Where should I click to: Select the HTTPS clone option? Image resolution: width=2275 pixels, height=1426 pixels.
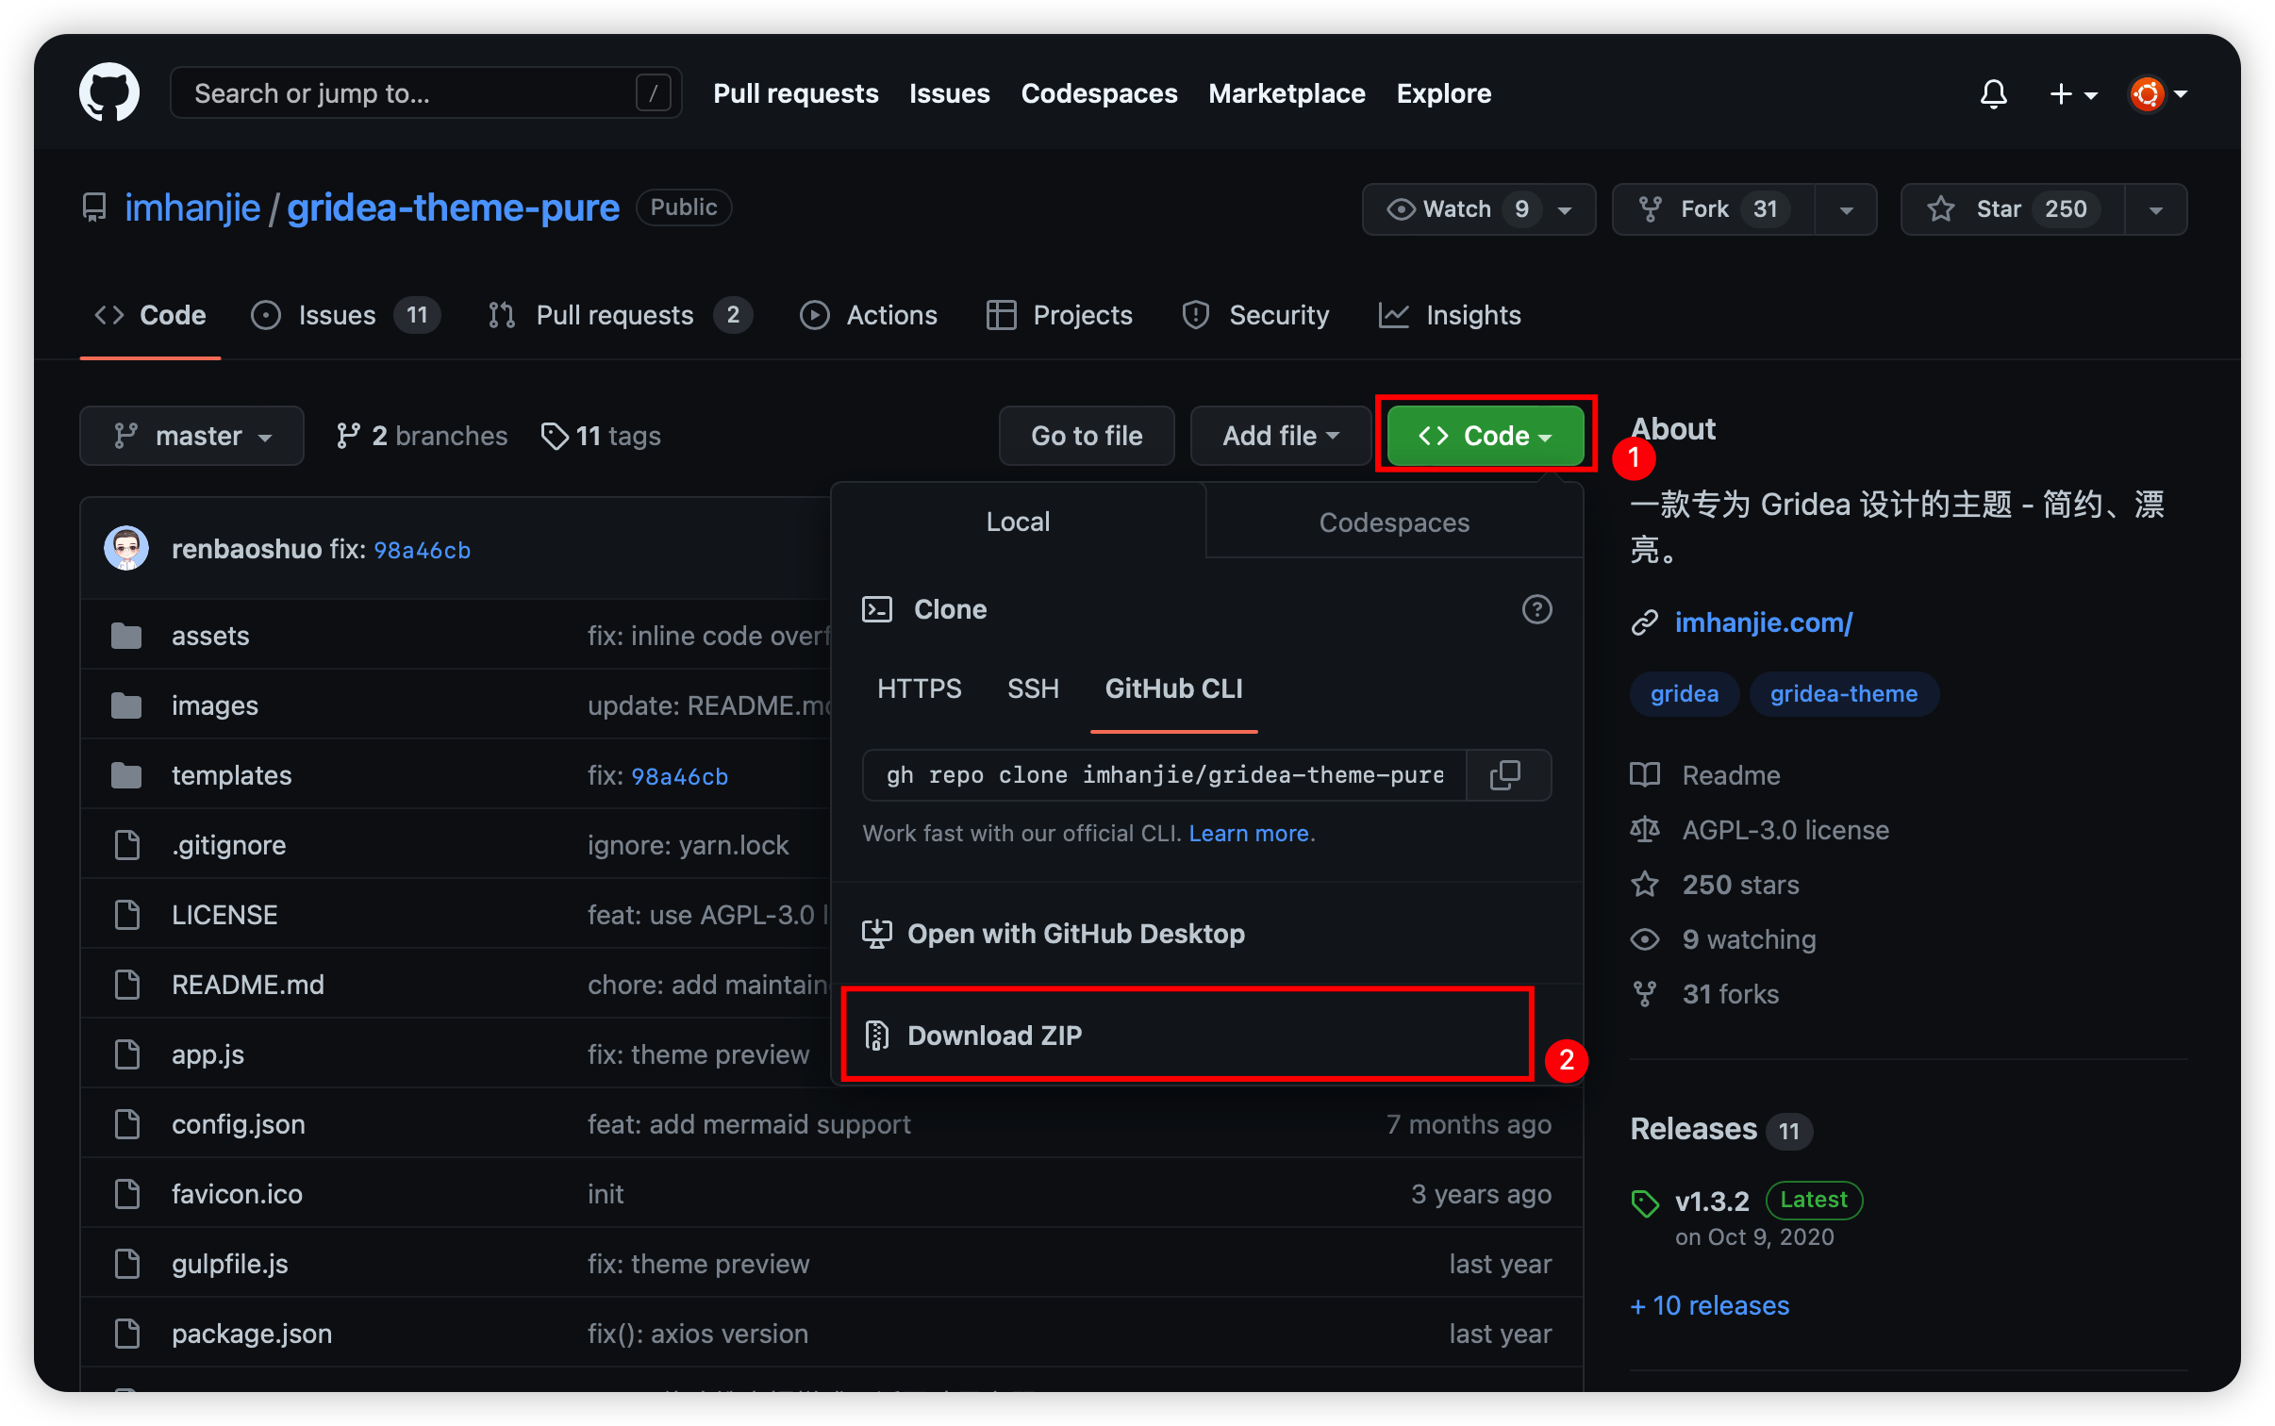click(919, 688)
